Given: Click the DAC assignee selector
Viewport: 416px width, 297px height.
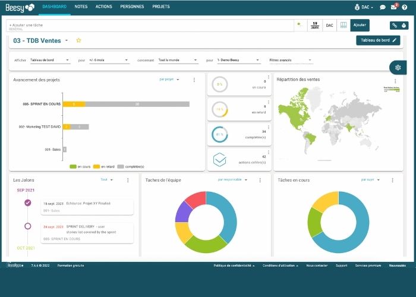Looking at the screenshot, I should pyautogui.click(x=329, y=26).
